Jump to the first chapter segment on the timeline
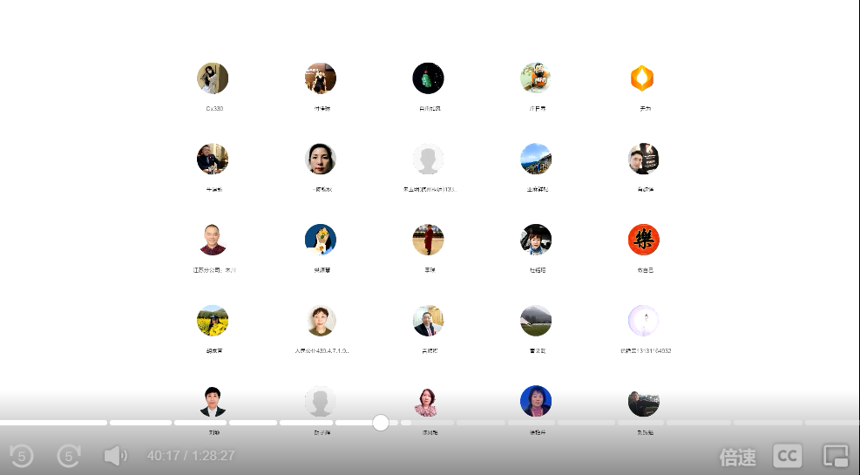This screenshot has width=860, height=475. pyautogui.click(x=53, y=423)
